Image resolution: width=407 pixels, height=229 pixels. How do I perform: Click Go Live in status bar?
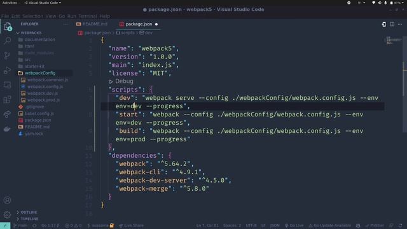click(294, 226)
